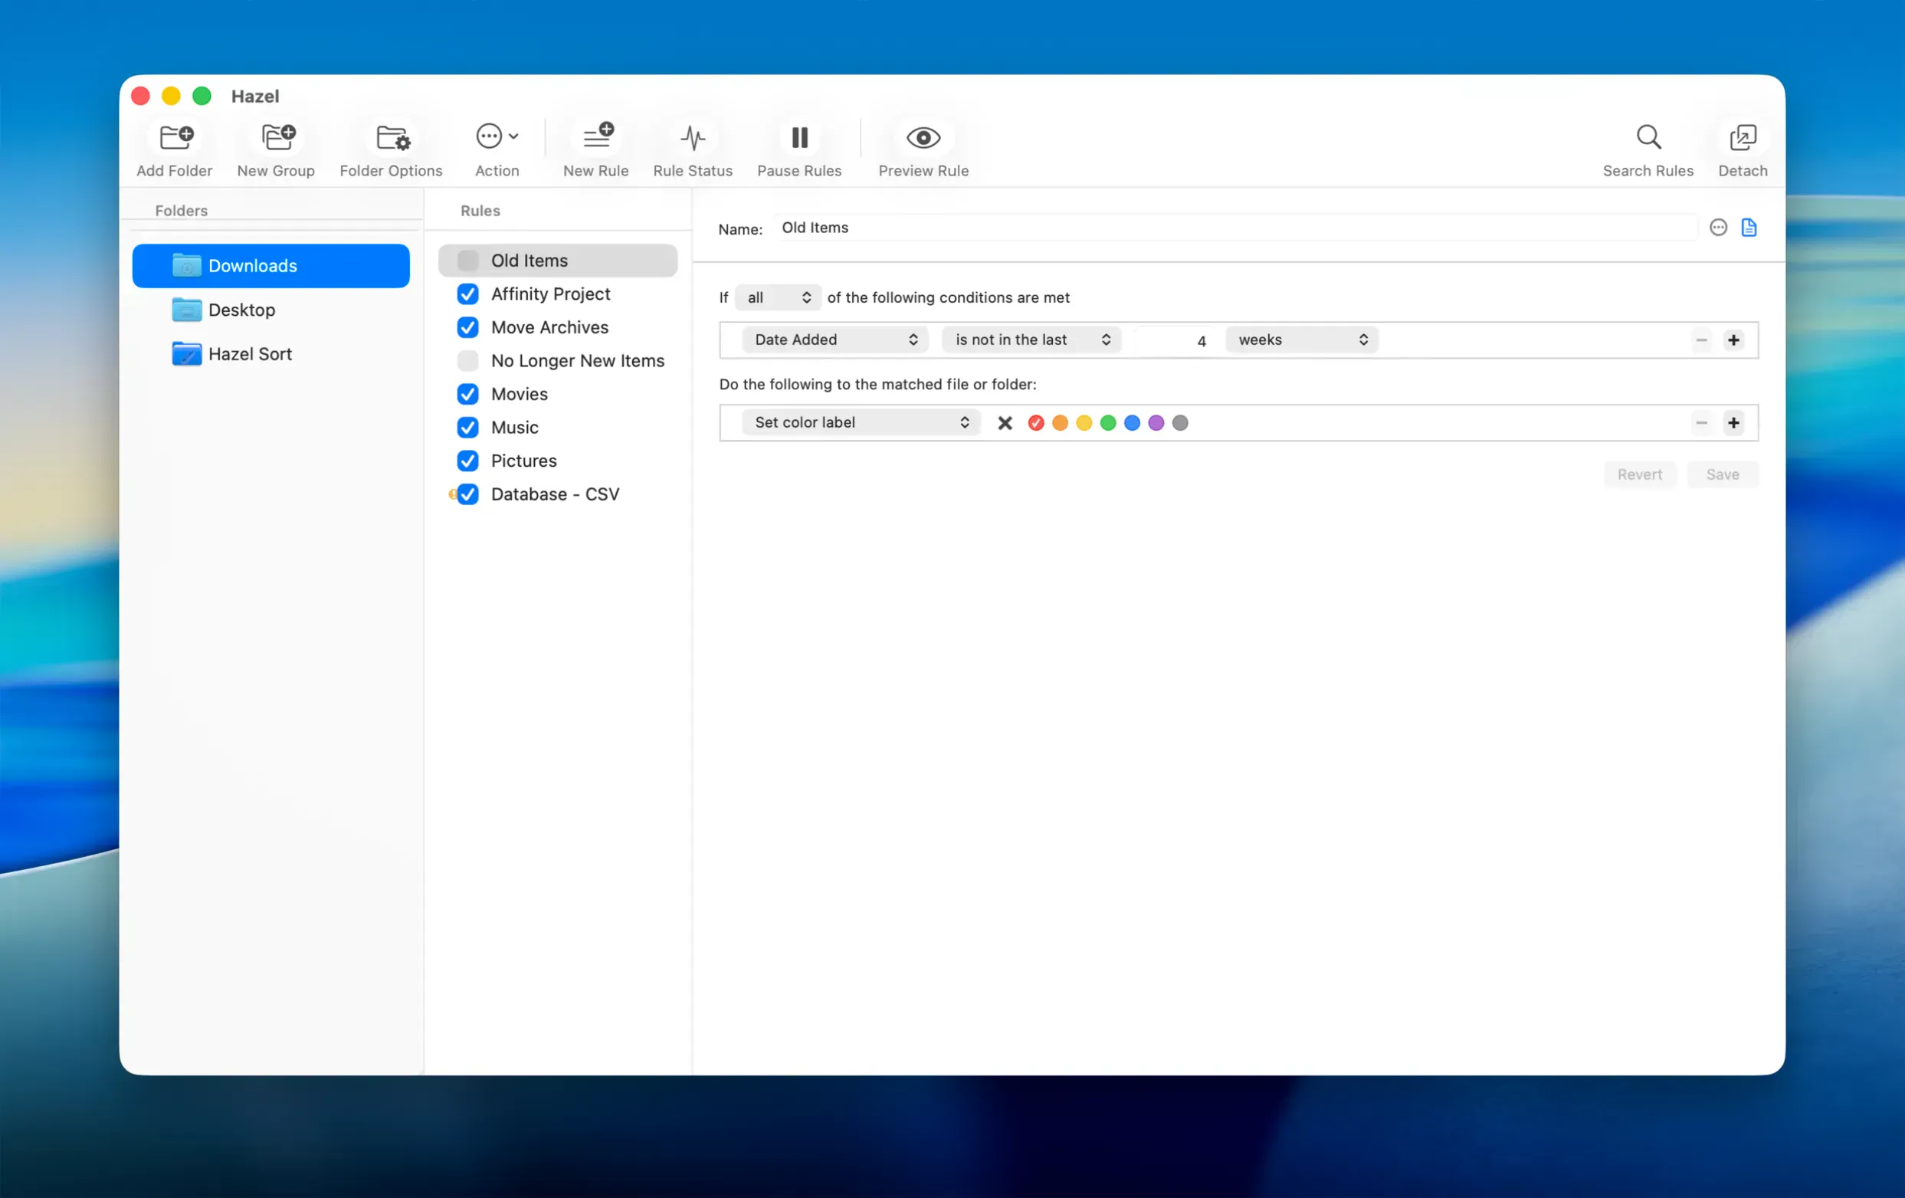Toggle the Movies rule checkbox

pos(468,394)
